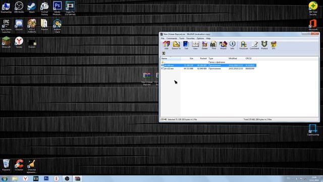Viewport: 323px width, 182px height.
Task: Select the Steam desktop shortcut
Action: (32, 8)
